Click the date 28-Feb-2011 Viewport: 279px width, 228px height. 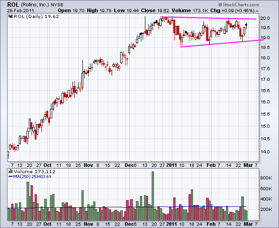(20, 11)
